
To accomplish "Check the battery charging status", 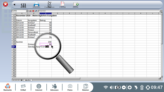I will pyautogui.click(x=118, y=87).
